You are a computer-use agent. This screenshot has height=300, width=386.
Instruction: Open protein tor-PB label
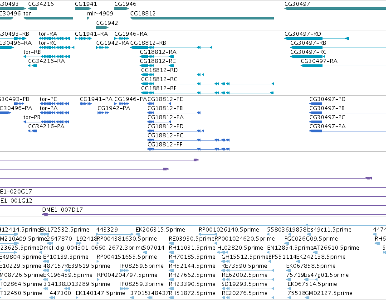(x=32, y=117)
